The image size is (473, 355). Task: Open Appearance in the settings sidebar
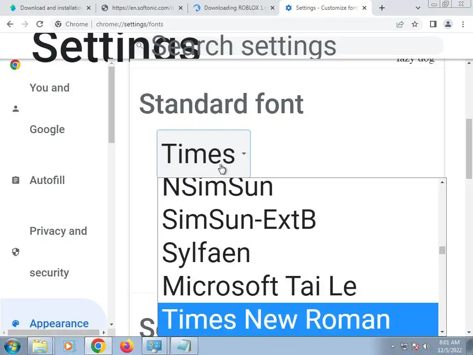click(59, 324)
